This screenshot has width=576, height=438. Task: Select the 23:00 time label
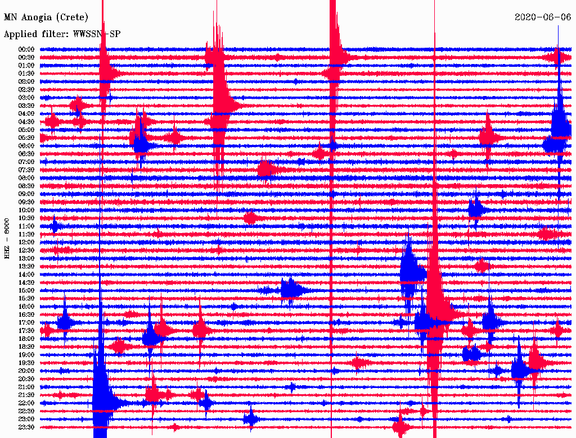26,419
